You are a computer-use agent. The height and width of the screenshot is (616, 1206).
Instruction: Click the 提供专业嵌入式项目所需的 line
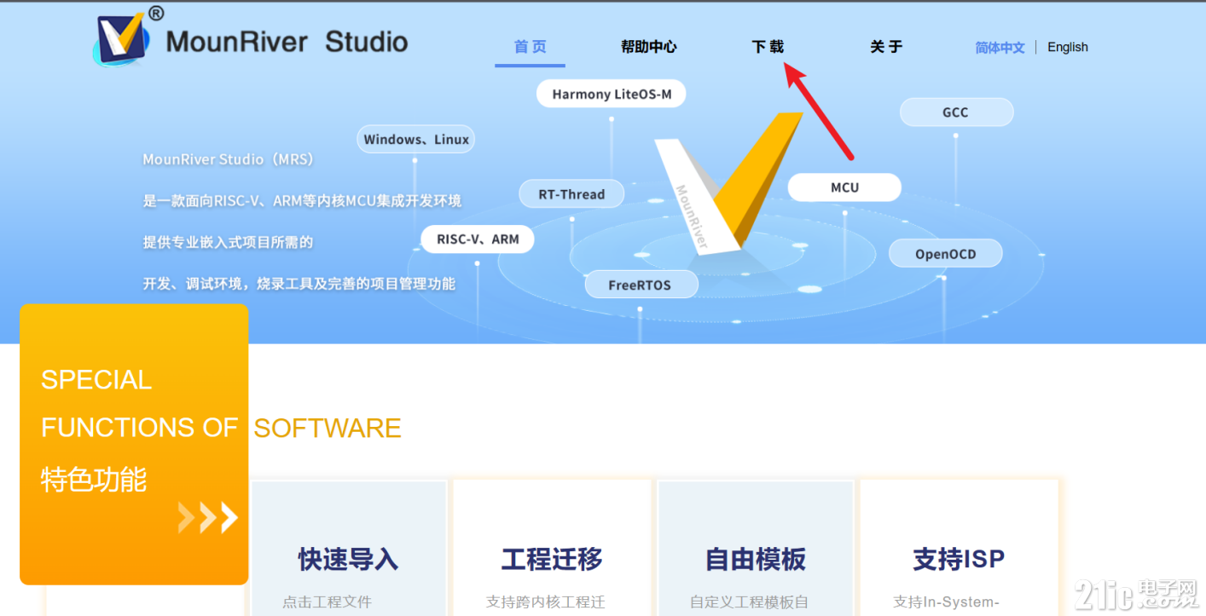coord(228,242)
